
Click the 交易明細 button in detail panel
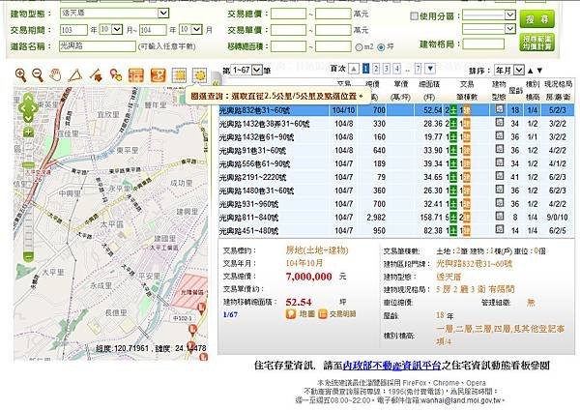point(337,314)
